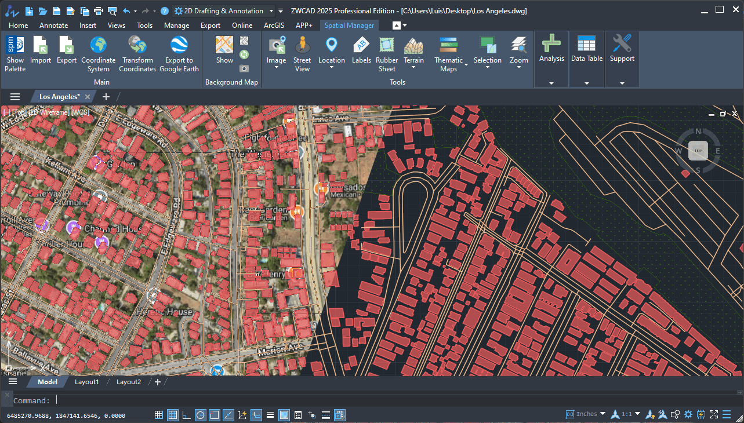Open the Insert ribbon tab
Viewport: 744px width, 423px height.
pos(88,25)
